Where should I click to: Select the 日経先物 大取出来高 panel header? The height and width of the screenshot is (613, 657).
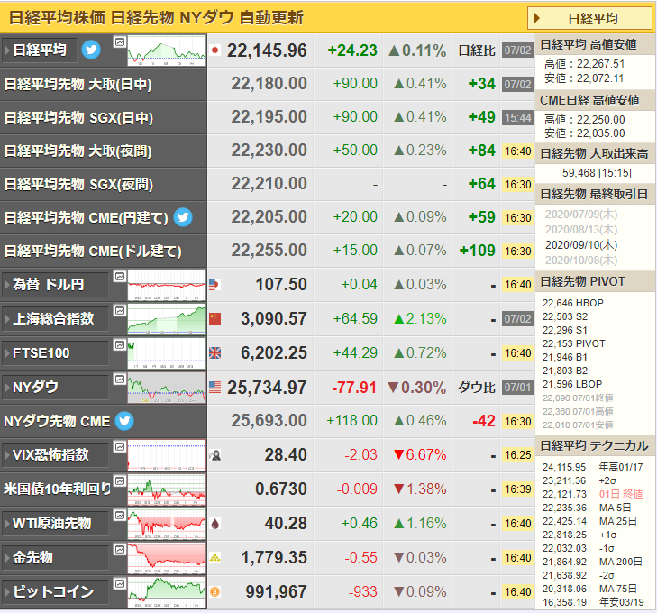[x=595, y=154]
